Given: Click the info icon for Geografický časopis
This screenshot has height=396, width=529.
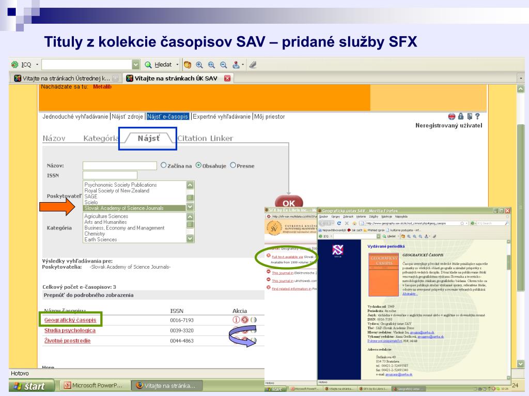Looking at the screenshot, I should 236,320.
